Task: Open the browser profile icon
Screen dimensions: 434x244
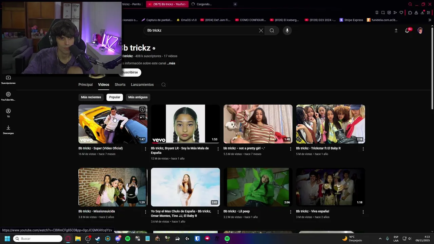Action: [x=416, y=13]
